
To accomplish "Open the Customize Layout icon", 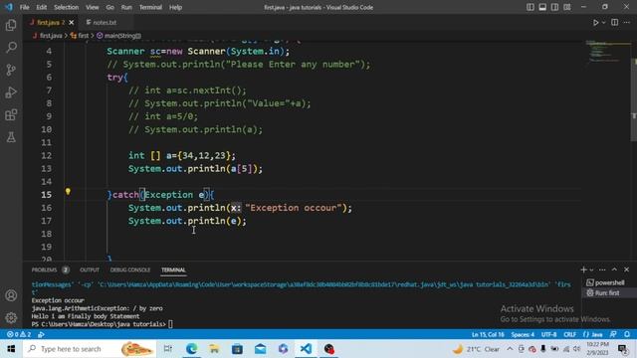I will [x=566, y=7].
